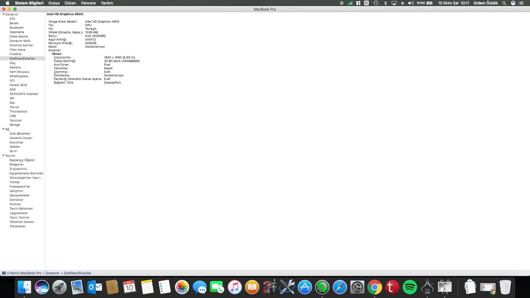Open Safari from the dock
Image resolution: width=530 pixels, height=298 pixels.
coord(339,287)
